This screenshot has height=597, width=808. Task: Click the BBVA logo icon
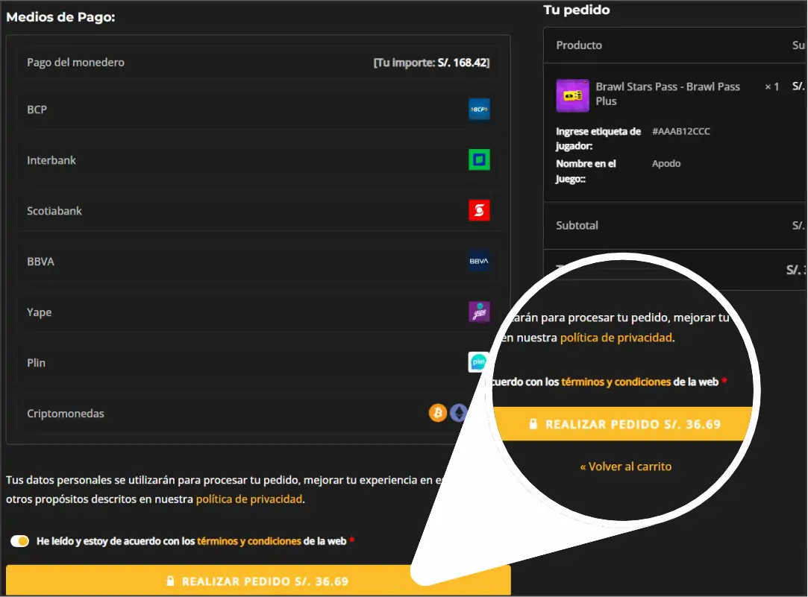(479, 261)
